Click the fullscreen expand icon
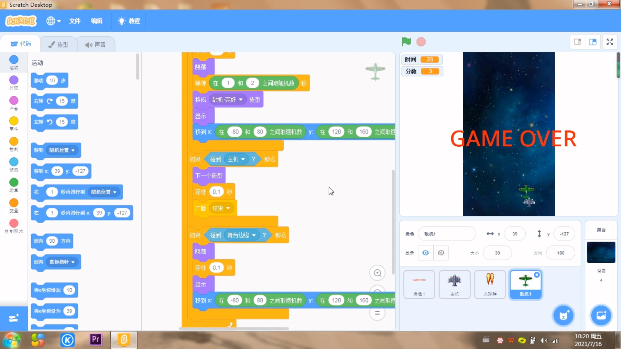621x349 pixels. coord(611,42)
